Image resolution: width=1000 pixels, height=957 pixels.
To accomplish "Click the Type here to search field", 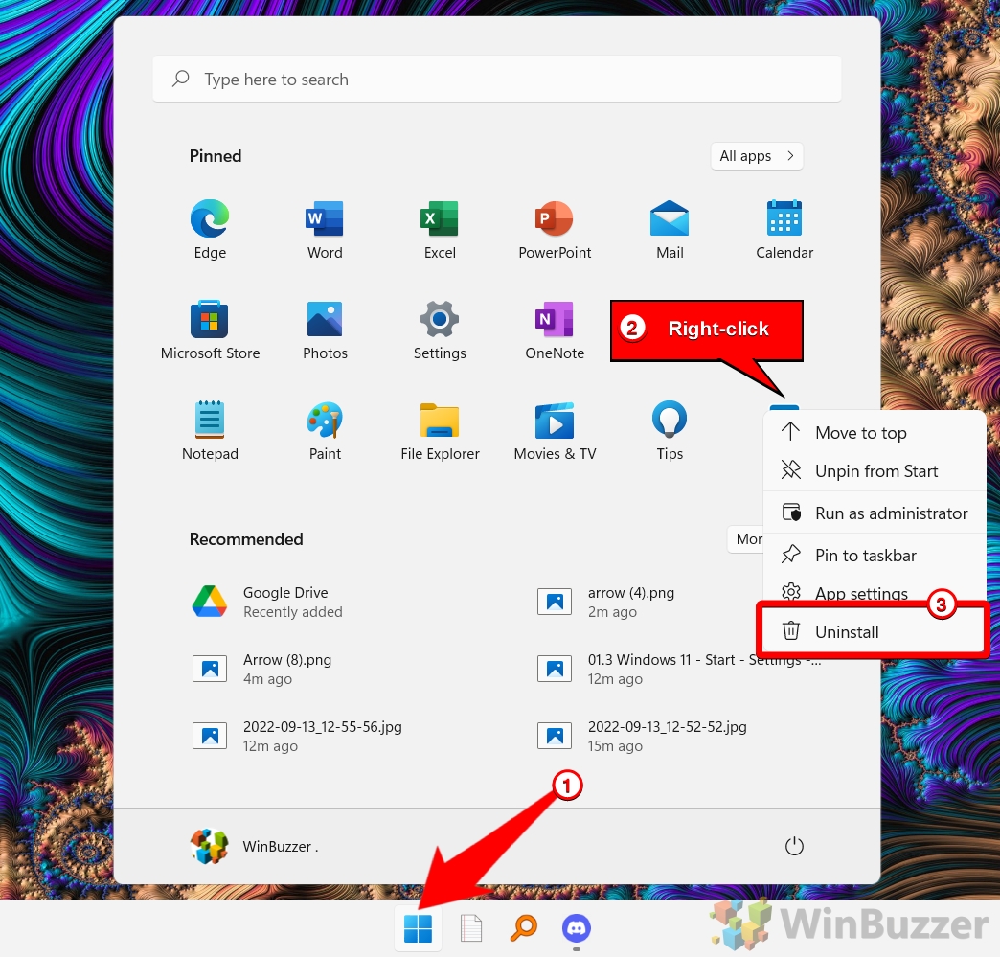I will [x=497, y=80].
